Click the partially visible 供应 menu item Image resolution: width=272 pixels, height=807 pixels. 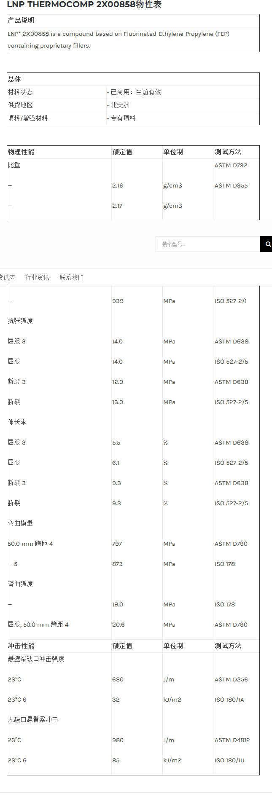pos(7,277)
